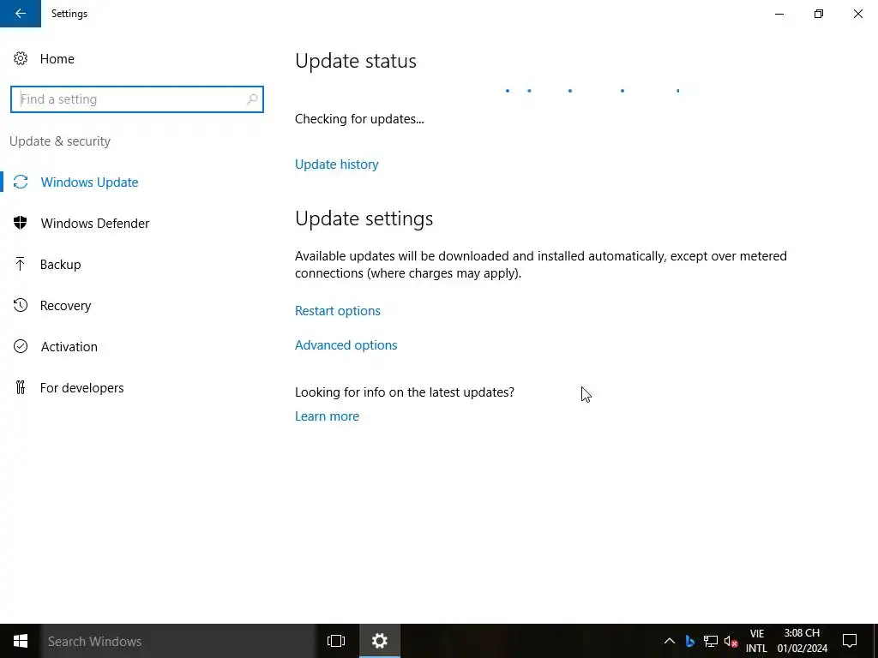Click the Bing icon in system tray

(690, 641)
